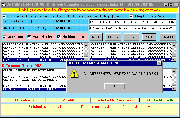Click the '1434 Fields Processed.' status cell
Screen dimensions: 180x118
[x=115, y=100]
